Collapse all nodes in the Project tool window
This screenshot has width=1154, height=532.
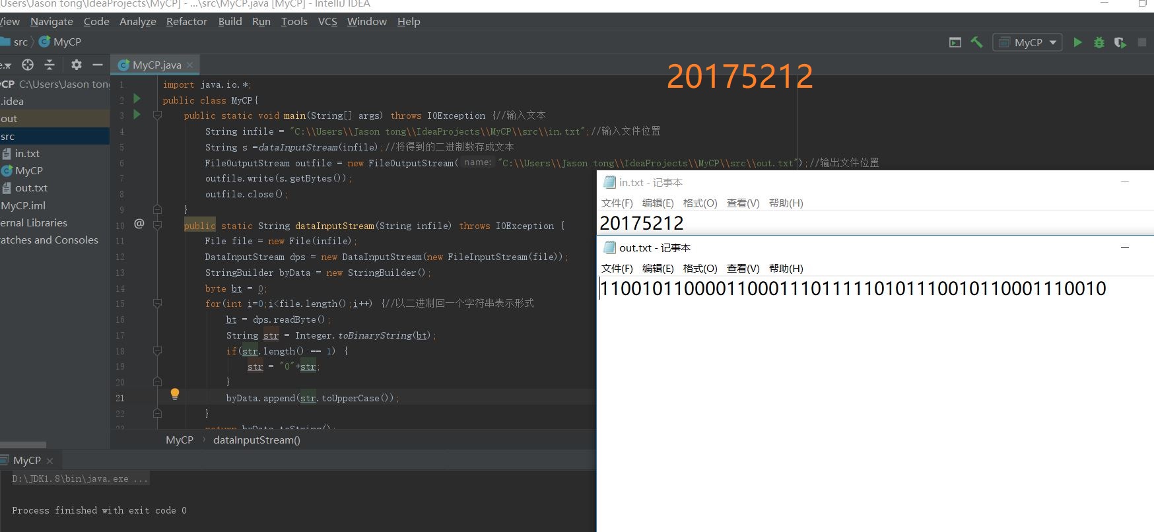(x=50, y=65)
